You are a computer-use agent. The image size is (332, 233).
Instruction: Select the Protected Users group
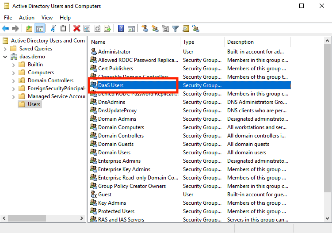116,211
